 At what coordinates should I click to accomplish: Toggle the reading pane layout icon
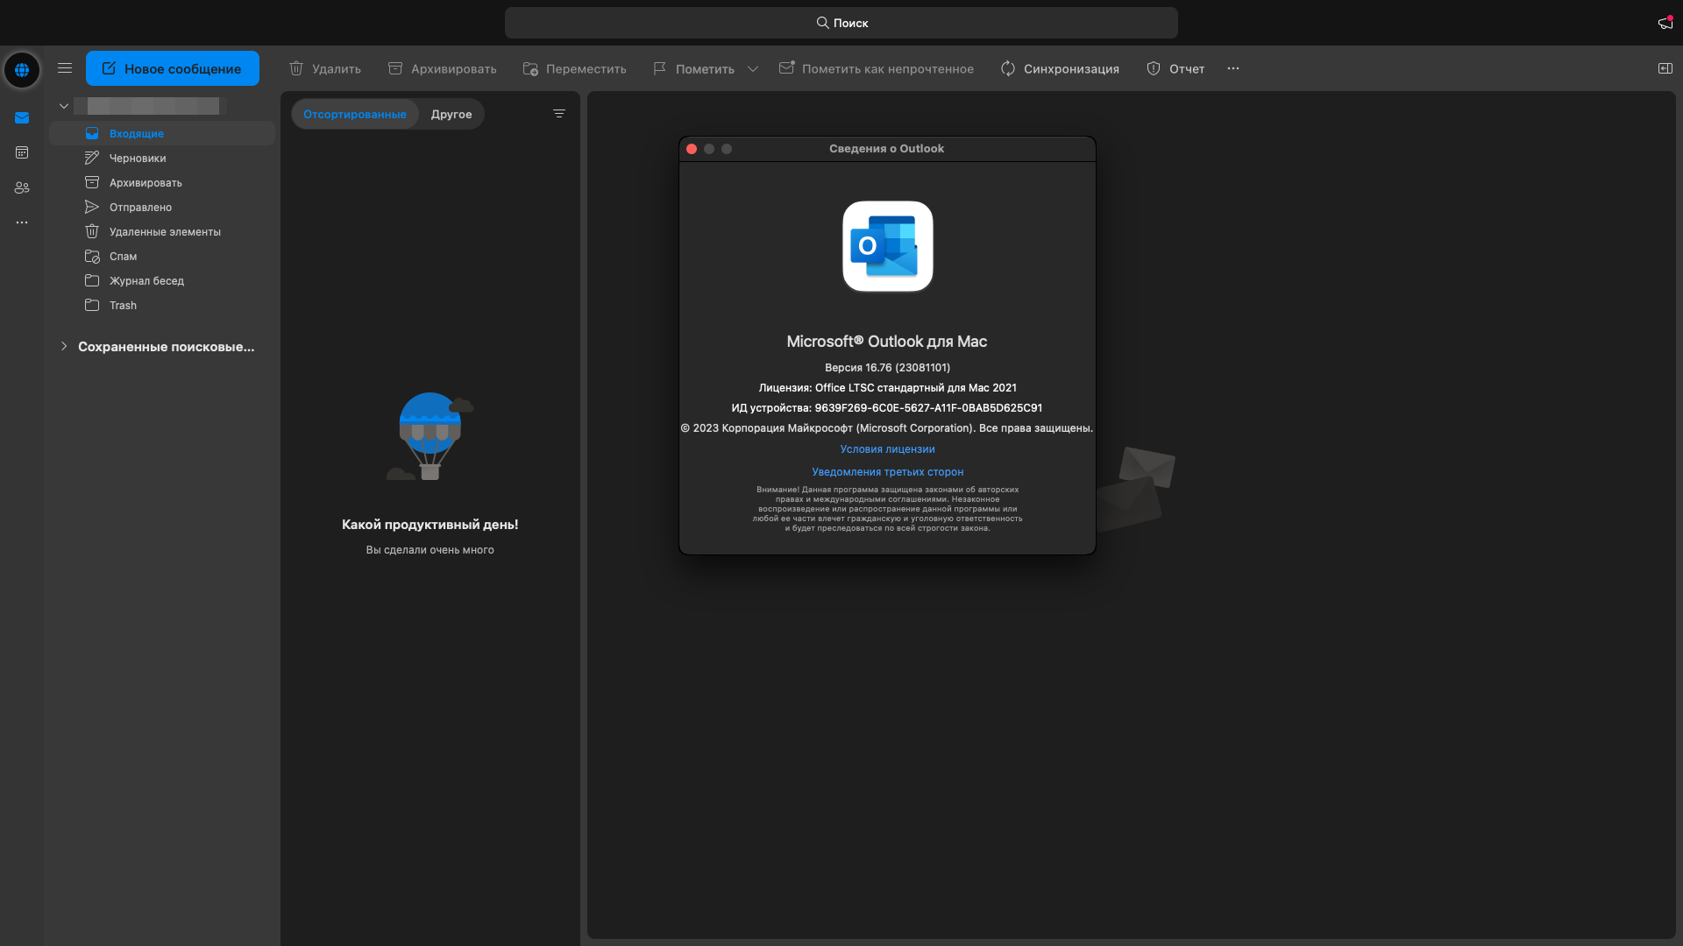tap(1665, 68)
